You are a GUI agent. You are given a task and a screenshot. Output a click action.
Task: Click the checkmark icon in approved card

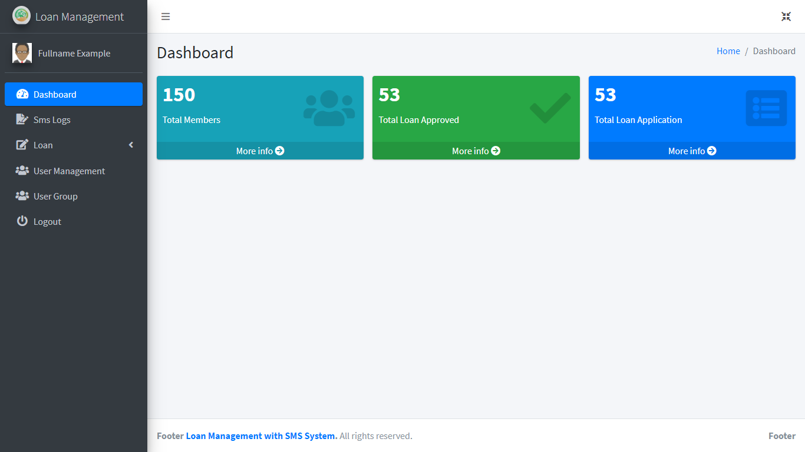[550, 108]
